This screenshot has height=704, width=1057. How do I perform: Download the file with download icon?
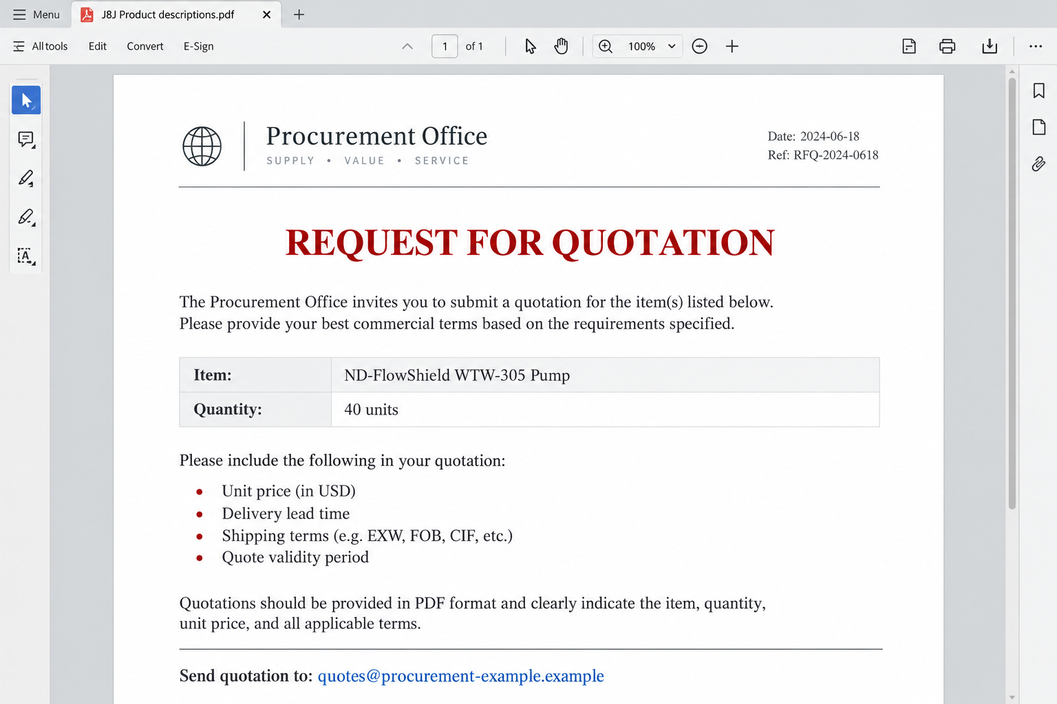(x=990, y=46)
